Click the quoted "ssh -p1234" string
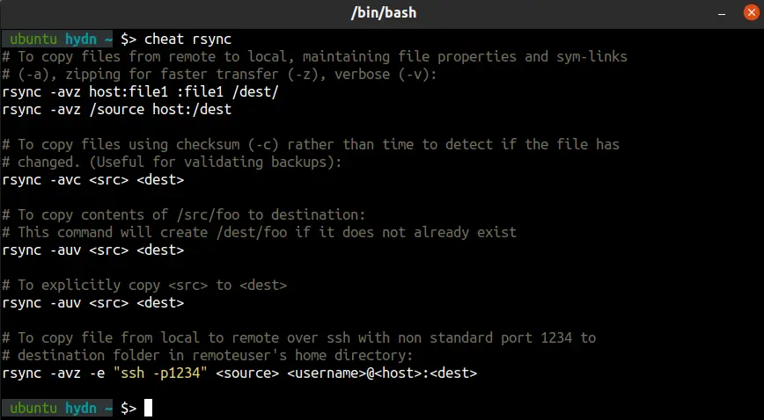Image resolution: width=764 pixels, height=420 pixels. (159, 373)
